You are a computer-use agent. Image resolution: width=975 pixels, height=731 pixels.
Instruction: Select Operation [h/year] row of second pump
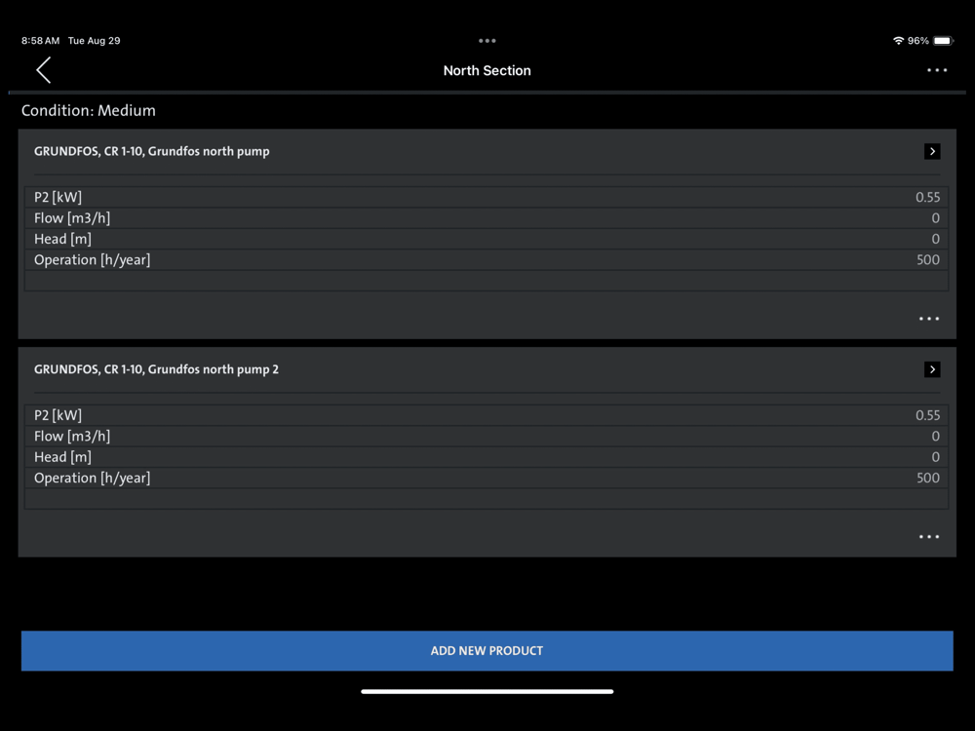[x=487, y=478]
